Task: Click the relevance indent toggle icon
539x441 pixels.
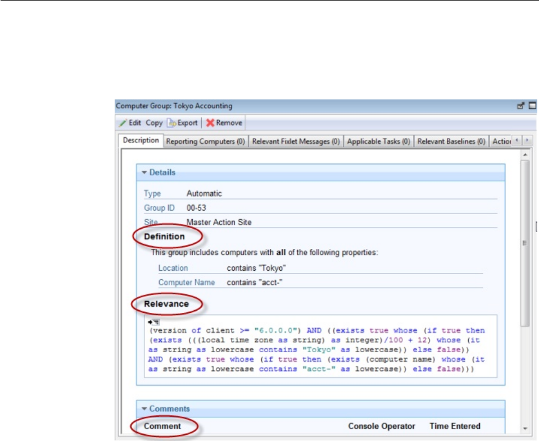Action: (153, 322)
